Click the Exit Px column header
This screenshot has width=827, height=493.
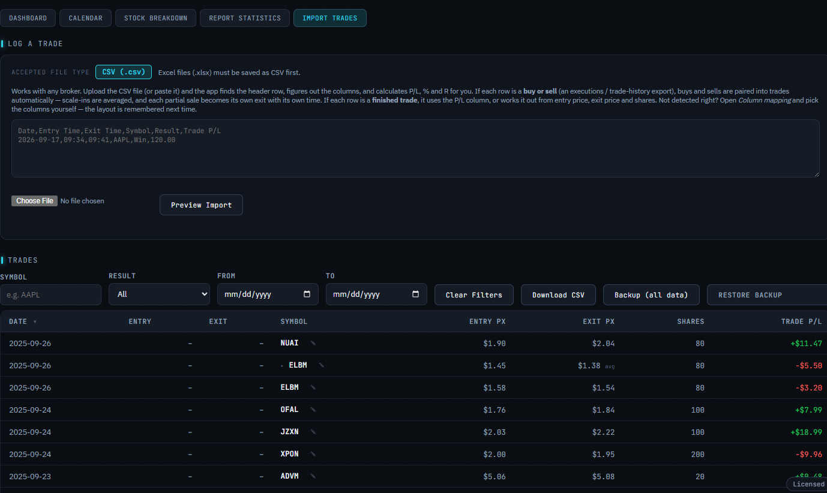point(598,321)
